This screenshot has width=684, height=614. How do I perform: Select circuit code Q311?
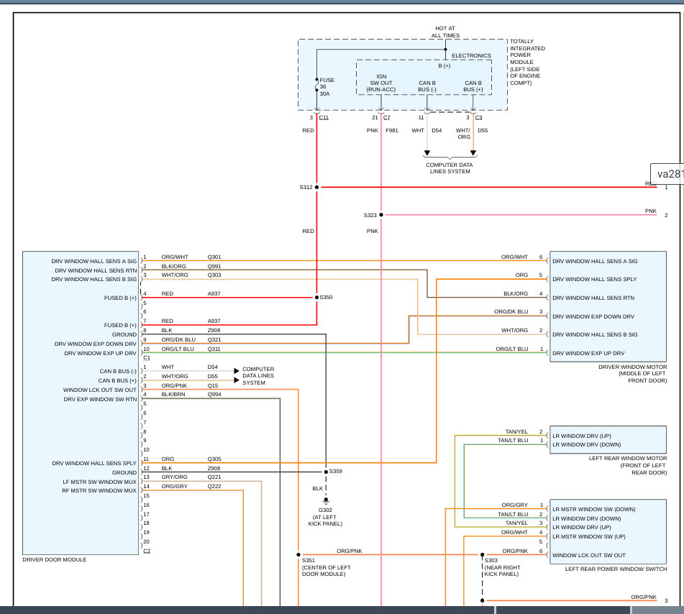tap(214, 349)
